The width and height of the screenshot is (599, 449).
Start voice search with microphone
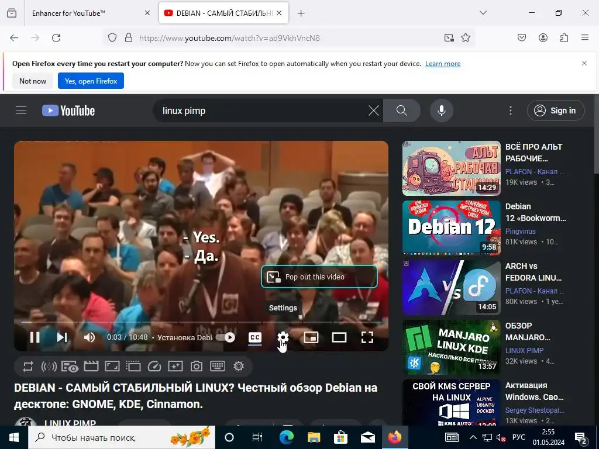[442, 110]
